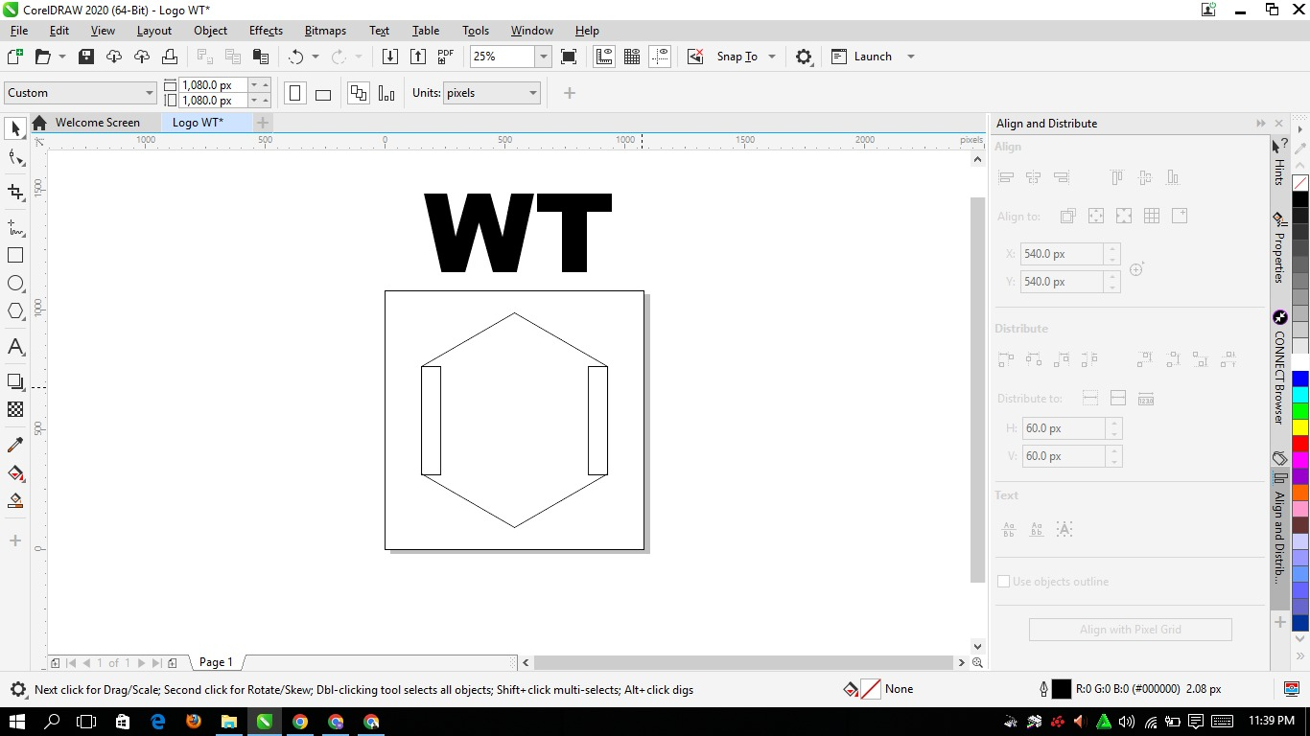
Task: Click the Publish to PDF icon
Action: tap(446, 57)
